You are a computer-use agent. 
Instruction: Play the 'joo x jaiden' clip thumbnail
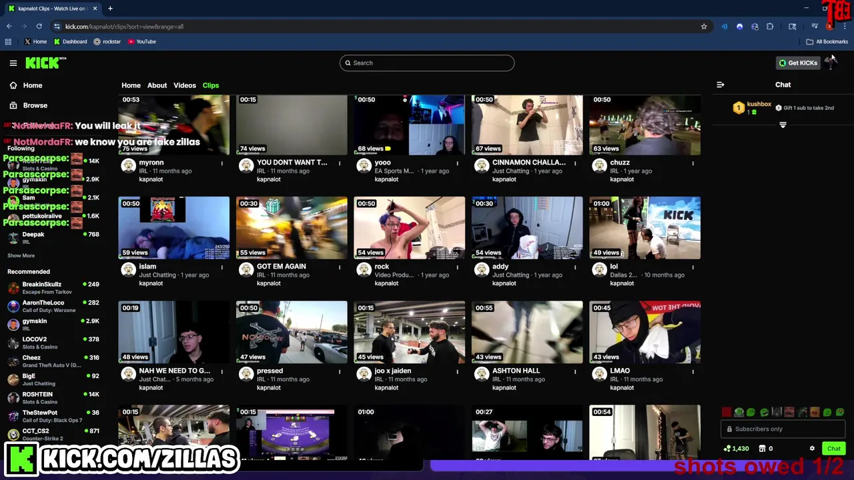pyautogui.click(x=410, y=332)
